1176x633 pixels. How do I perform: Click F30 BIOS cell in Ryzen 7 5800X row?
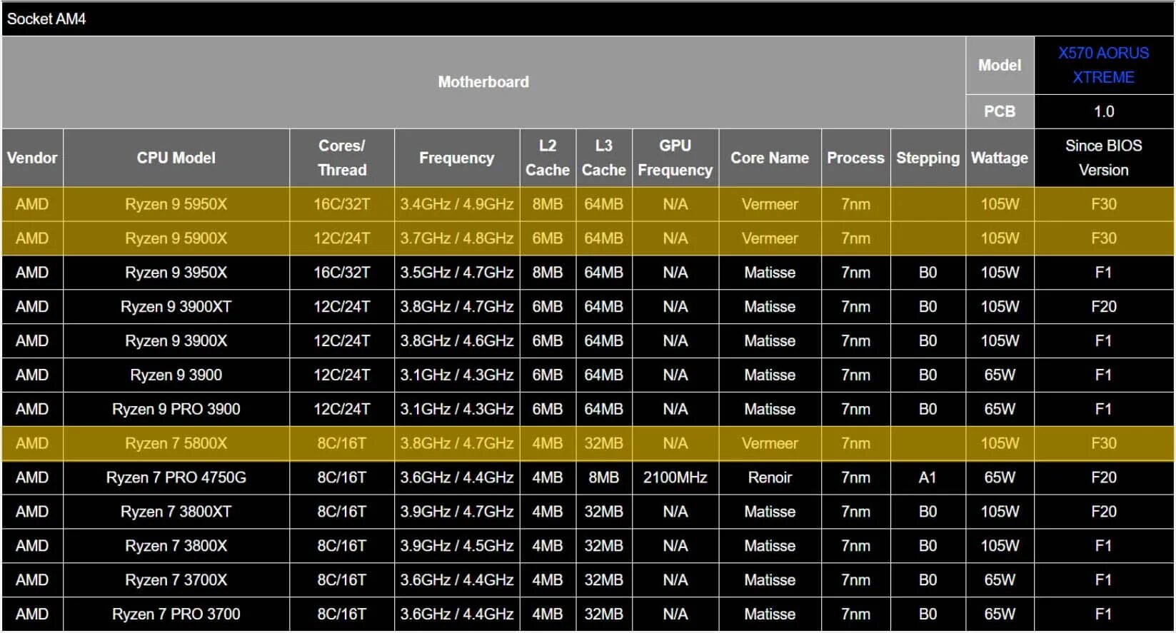(x=1104, y=443)
